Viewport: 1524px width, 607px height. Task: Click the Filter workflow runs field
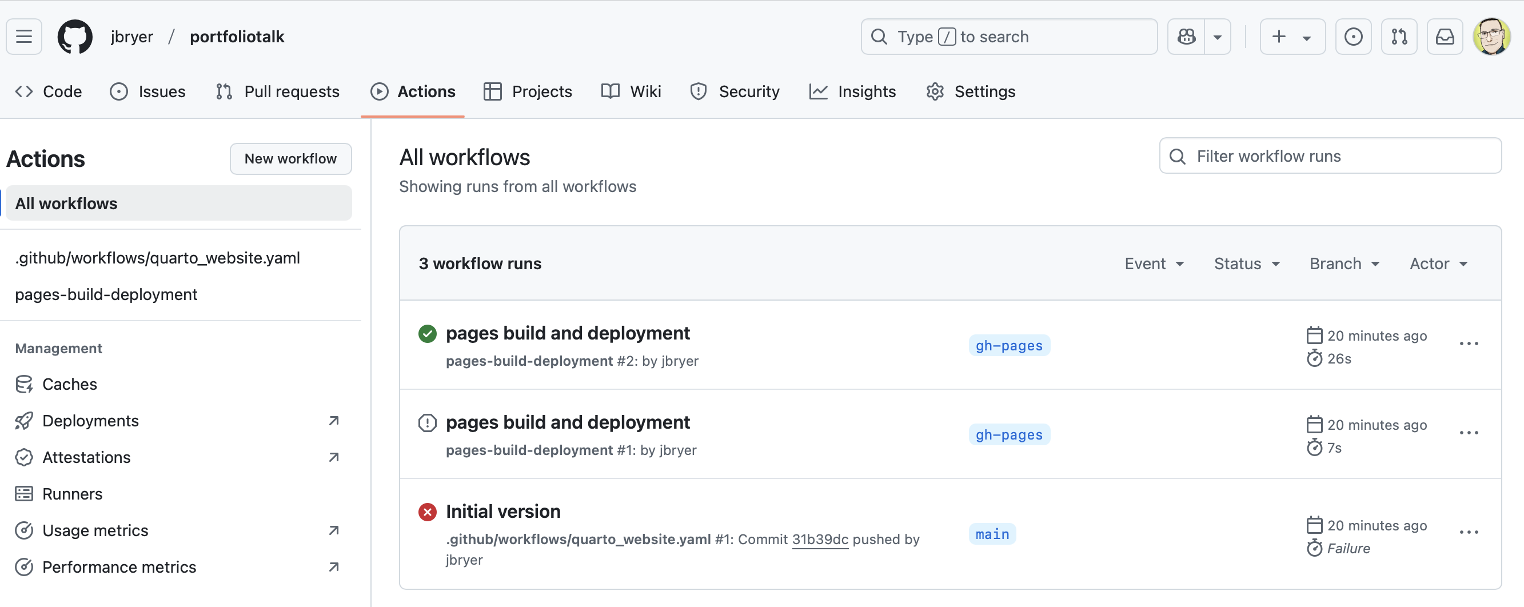(x=1330, y=156)
